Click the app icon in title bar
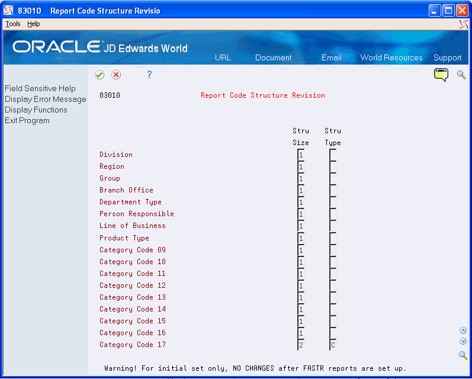The width and height of the screenshot is (472, 379). point(8,11)
